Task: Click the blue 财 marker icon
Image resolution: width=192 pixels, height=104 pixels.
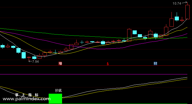Action: 155,63
